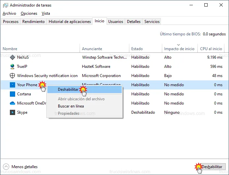The width and height of the screenshot is (229, 175).
Task: Switch to the Rendimiento tab
Action: coord(34,22)
